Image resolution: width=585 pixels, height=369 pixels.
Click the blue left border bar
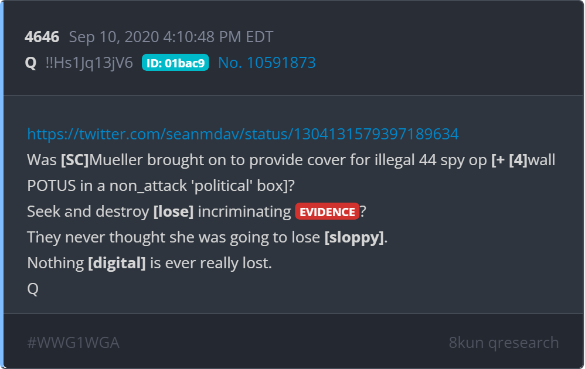pos(2,184)
